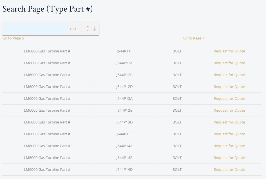Request a quote for part J644P11F
The width and height of the screenshot is (266, 179).
pyautogui.click(x=229, y=51)
